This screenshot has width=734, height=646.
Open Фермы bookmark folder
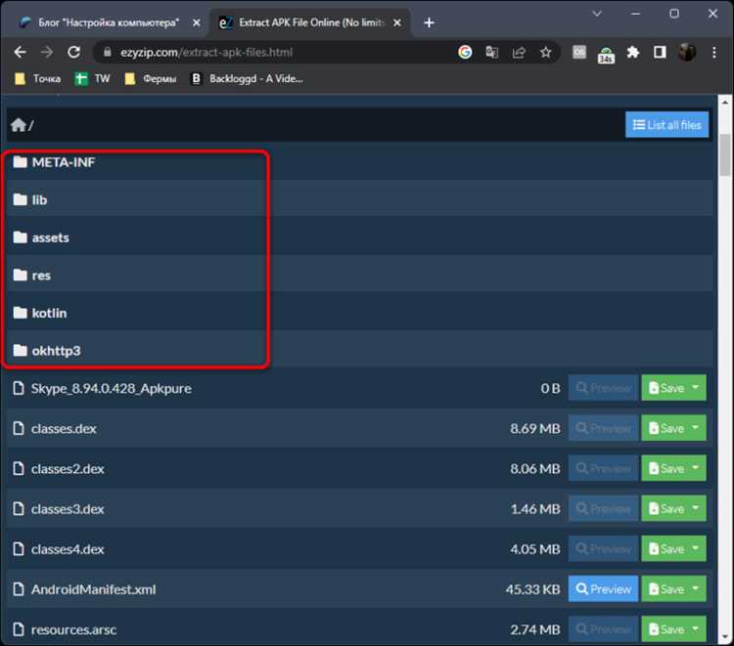pyautogui.click(x=151, y=78)
